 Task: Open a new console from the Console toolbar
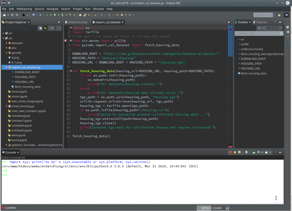coord(266,152)
